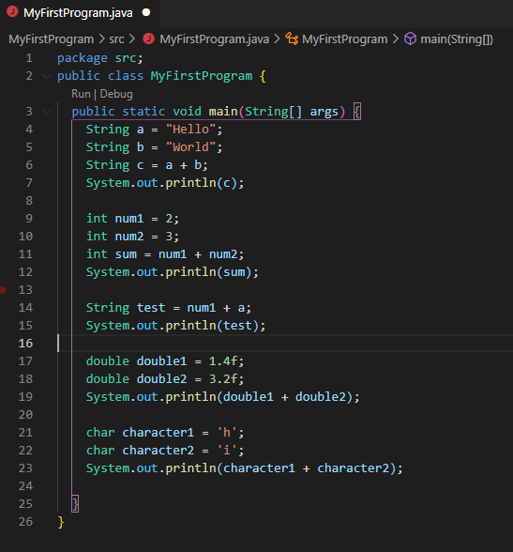The height and width of the screenshot is (552, 513).
Task: Toggle the breakpoint on line 13
Action: [3, 290]
